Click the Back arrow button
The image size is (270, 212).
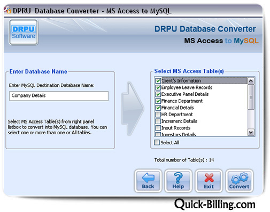tap(148, 181)
